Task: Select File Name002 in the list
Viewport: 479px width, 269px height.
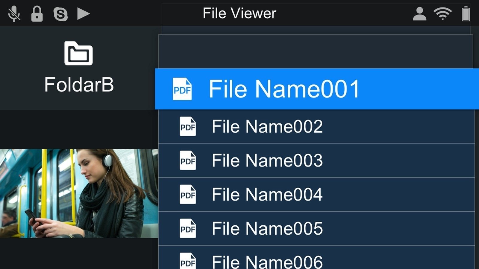Action: [x=316, y=126]
